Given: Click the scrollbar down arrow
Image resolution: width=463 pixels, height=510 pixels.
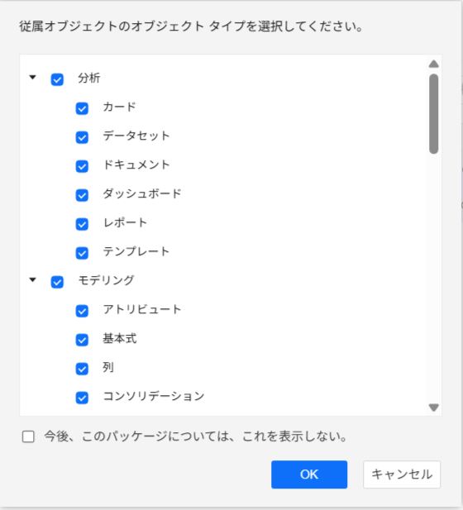Looking at the screenshot, I should 434,408.
